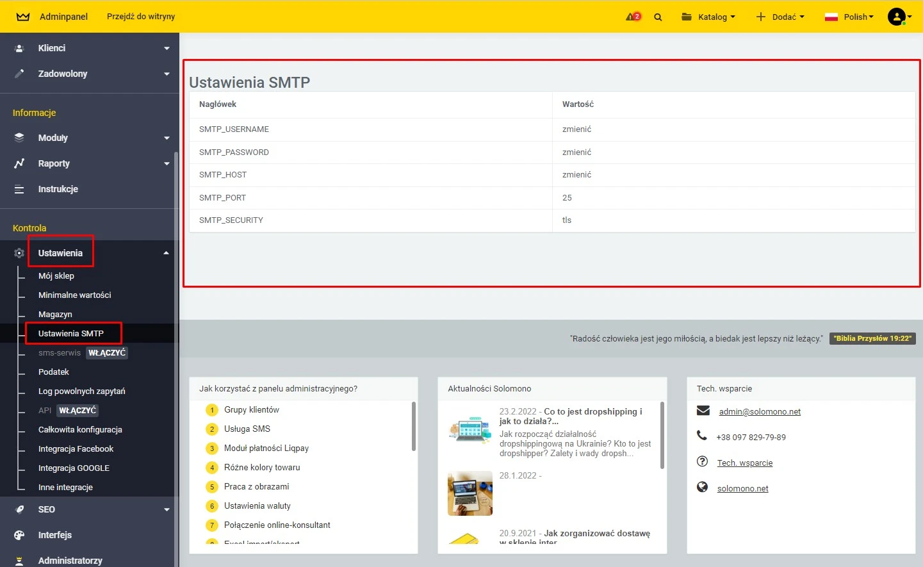Click the Ustawienia gear icon
The image size is (923, 567).
click(19, 253)
